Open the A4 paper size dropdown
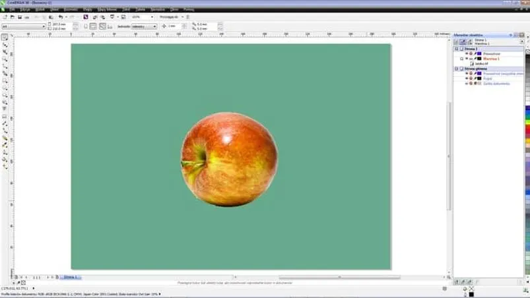Viewport: 530px width, 298px height. (44, 26)
